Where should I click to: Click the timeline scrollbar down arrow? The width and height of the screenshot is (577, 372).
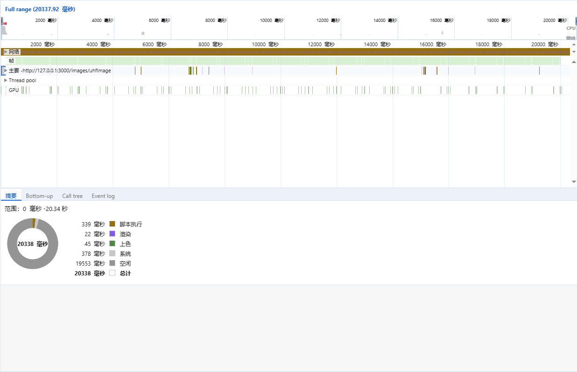pyautogui.click(x=574, y=182)
